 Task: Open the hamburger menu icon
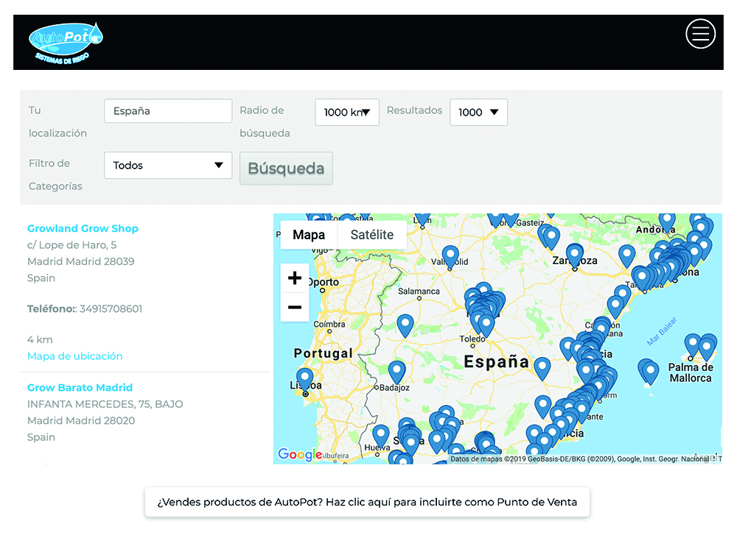pos(700,34)
